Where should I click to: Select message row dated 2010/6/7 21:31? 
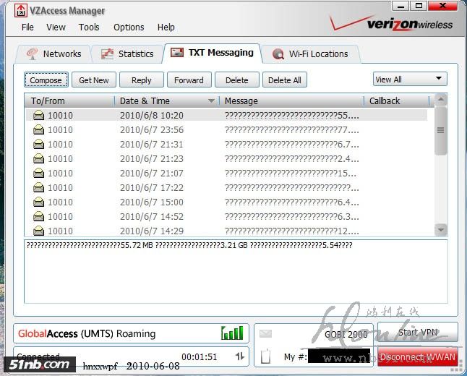226,144
